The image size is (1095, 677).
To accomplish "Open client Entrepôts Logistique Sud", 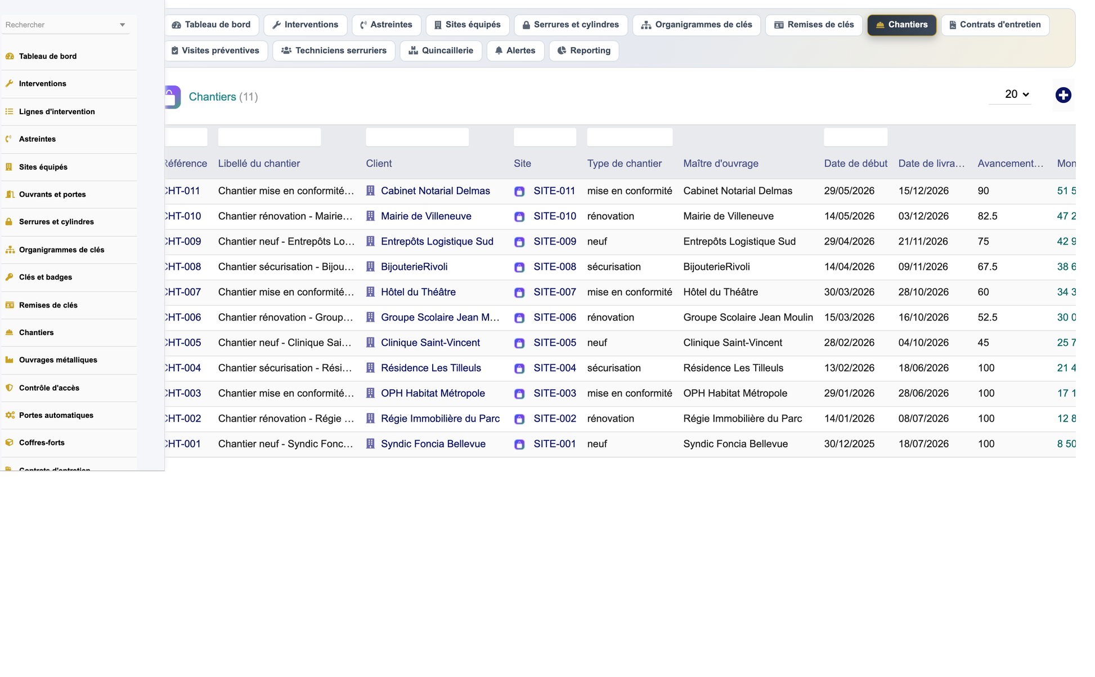I will click(x=437, y=242).
